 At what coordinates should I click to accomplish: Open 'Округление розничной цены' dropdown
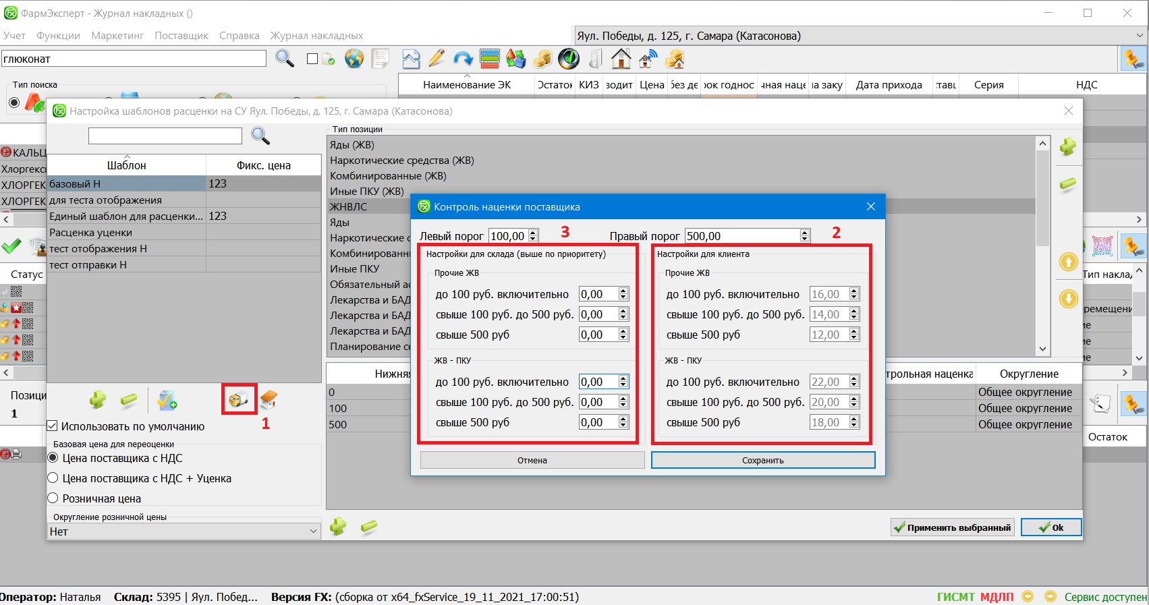click(x=184, y=531)
